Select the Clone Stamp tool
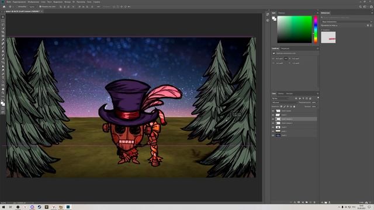 (x=3, y=51)
